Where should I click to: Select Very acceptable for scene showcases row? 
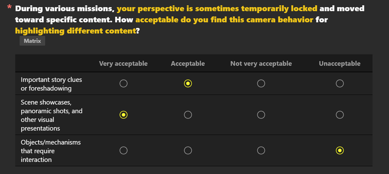coord(124,115)
